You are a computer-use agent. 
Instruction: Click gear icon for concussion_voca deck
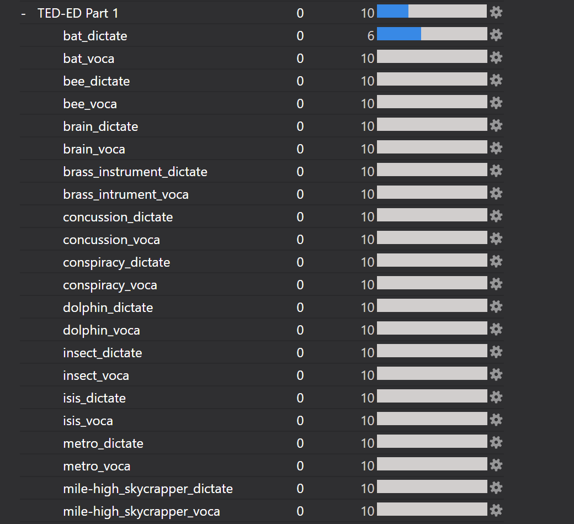[x=496, y=239]
